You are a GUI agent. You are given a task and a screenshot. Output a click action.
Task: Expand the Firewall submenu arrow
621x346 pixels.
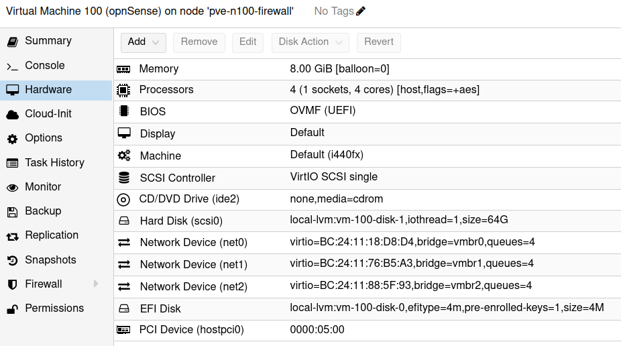click(x=96, y=284)
